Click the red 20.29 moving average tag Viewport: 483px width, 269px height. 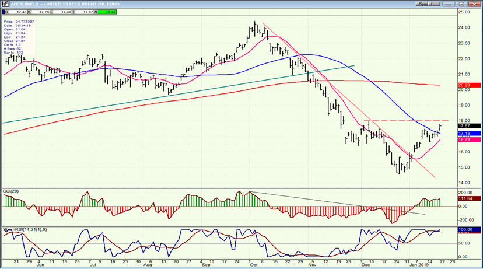[469, 85]
